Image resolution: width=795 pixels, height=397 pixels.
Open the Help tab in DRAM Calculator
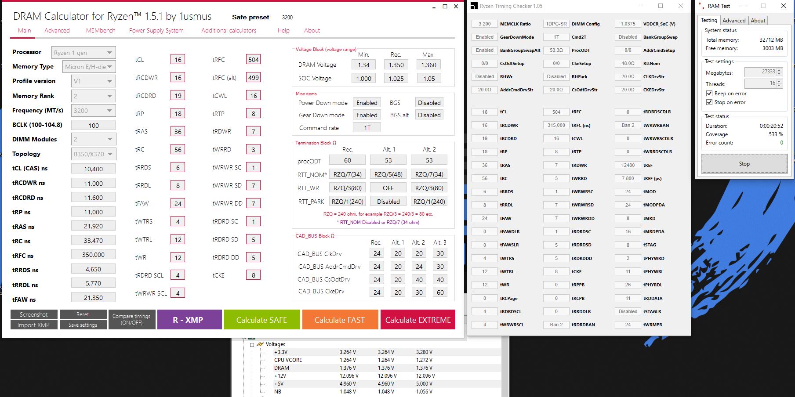coord(283,30)
